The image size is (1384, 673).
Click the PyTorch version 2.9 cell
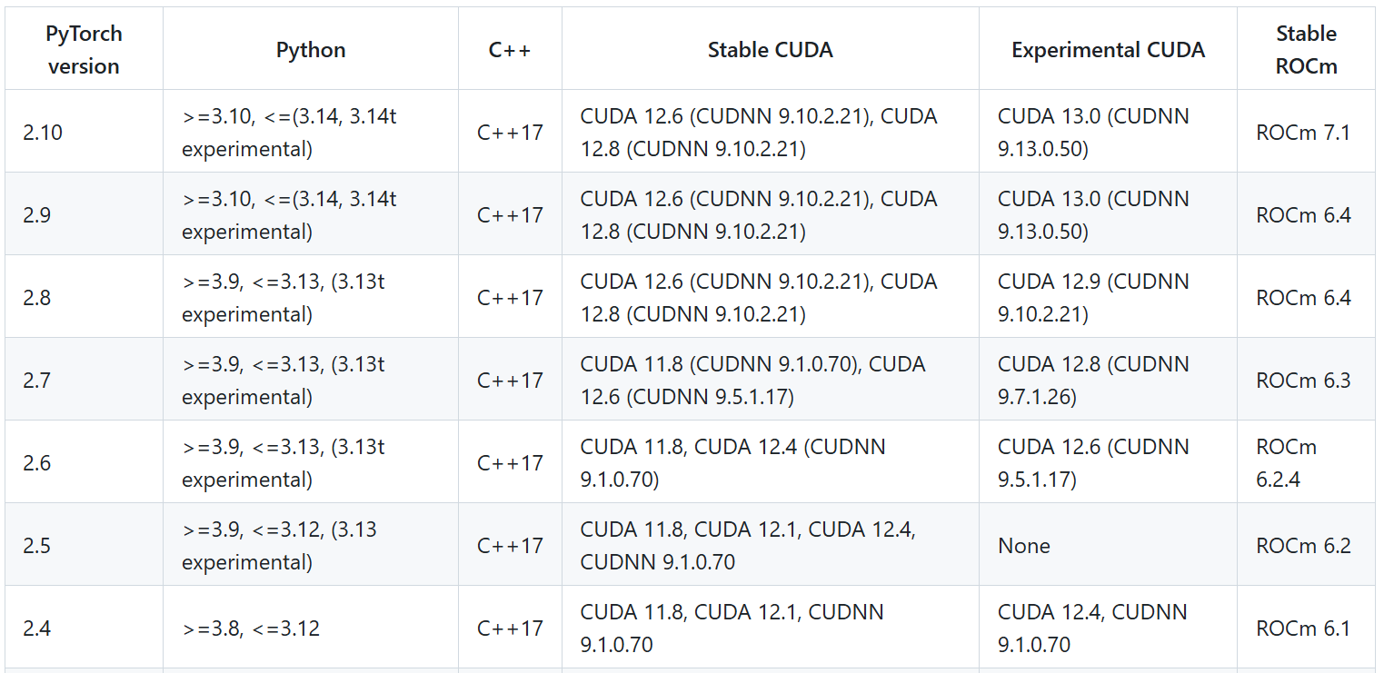[x=36, y=215]
